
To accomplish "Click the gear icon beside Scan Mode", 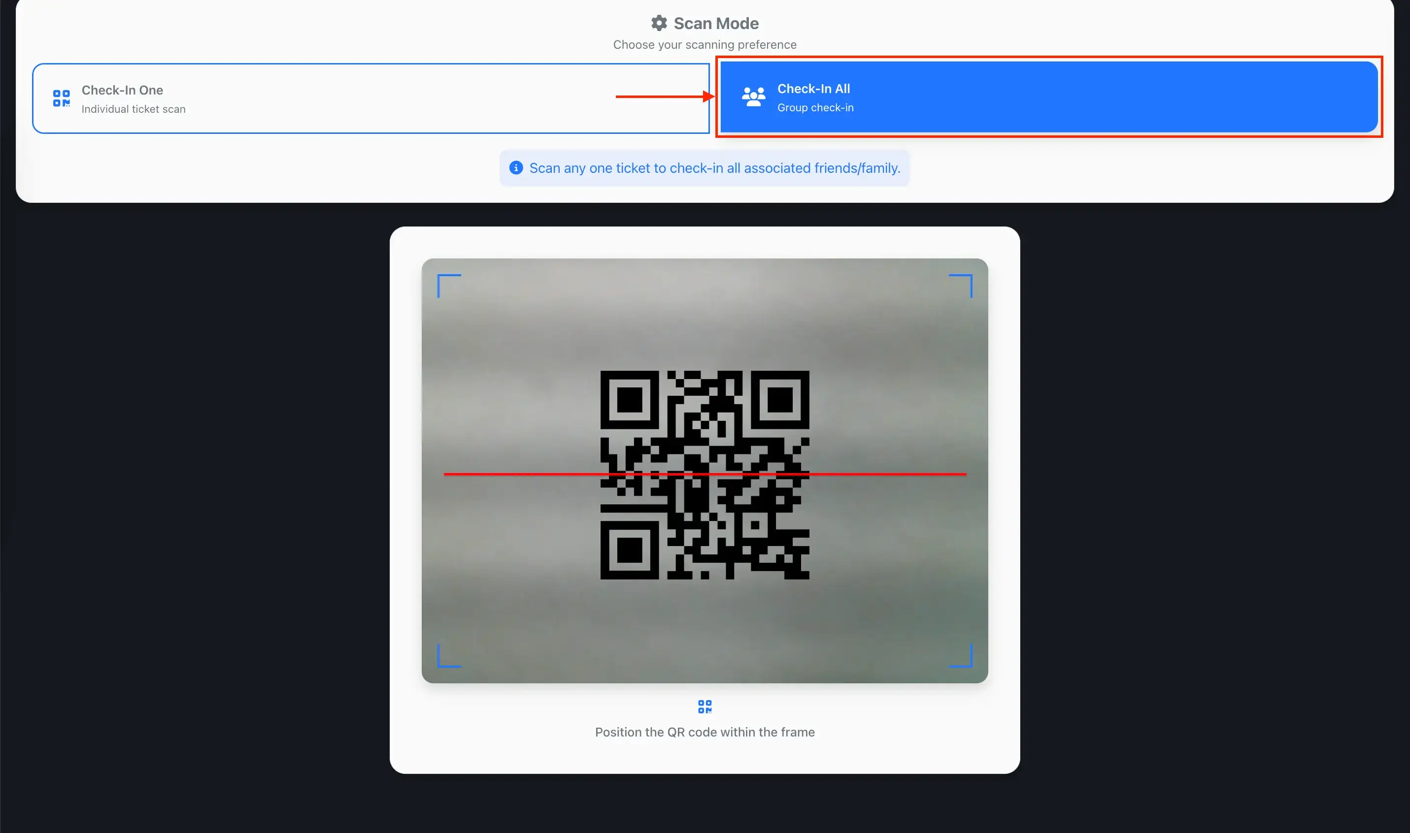I will tap(659, 23).
